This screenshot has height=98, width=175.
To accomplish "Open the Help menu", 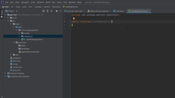I will [79, 2].
